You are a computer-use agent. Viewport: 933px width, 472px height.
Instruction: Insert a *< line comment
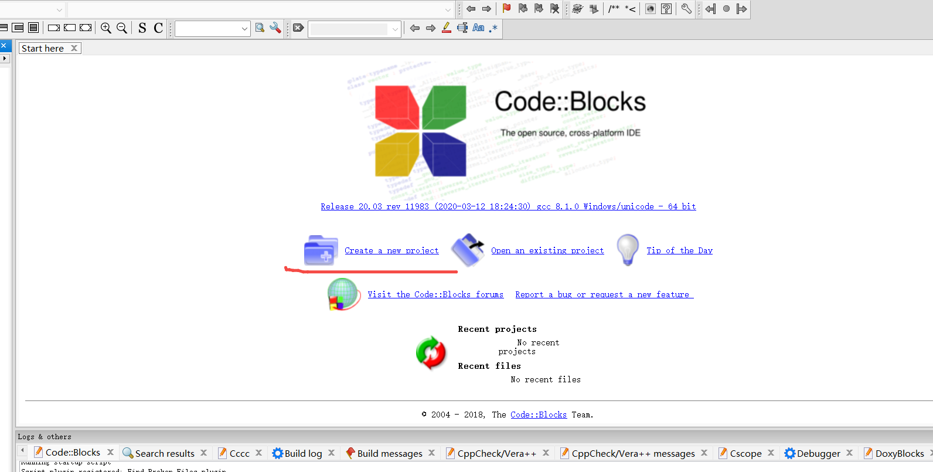[x=631, y=9]
